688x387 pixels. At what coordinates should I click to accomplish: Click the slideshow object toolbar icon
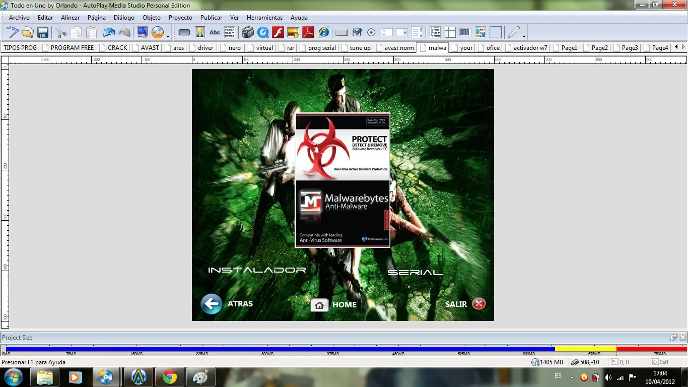(x=293, y=33)
